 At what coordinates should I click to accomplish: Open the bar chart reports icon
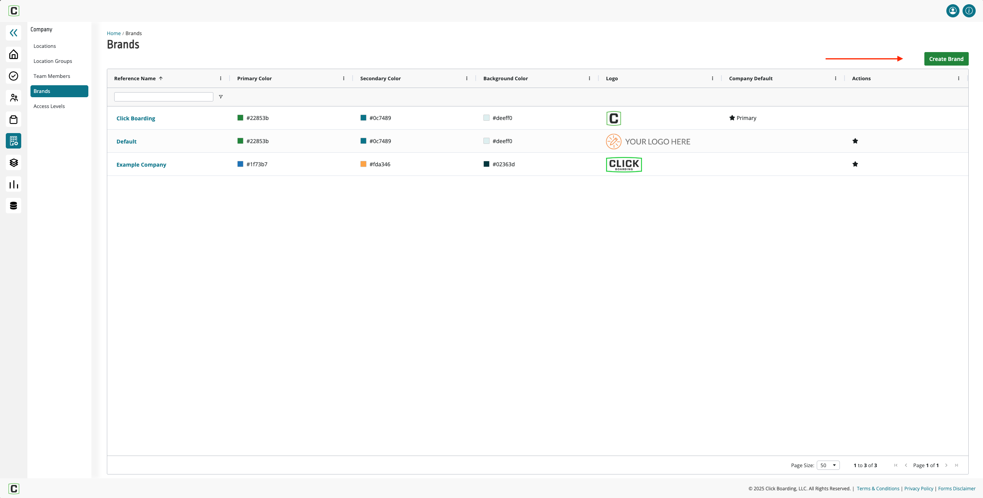point(14,184)
